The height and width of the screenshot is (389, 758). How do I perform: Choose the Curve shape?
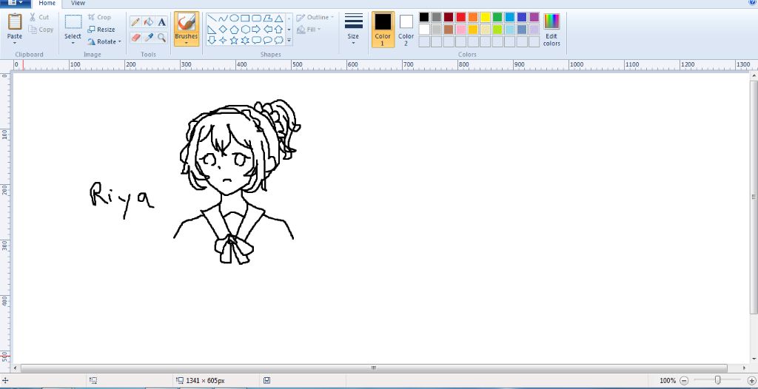click(x=223, y=18)
